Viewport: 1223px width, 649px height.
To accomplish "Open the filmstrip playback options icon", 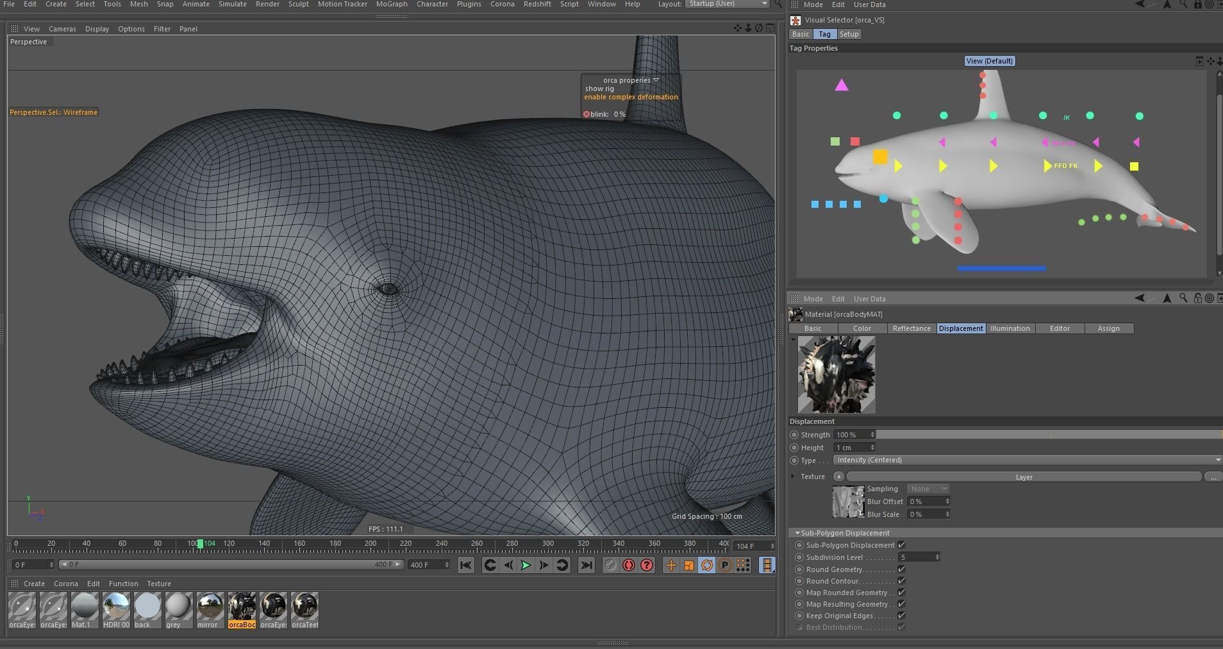I will pos(767,565).
